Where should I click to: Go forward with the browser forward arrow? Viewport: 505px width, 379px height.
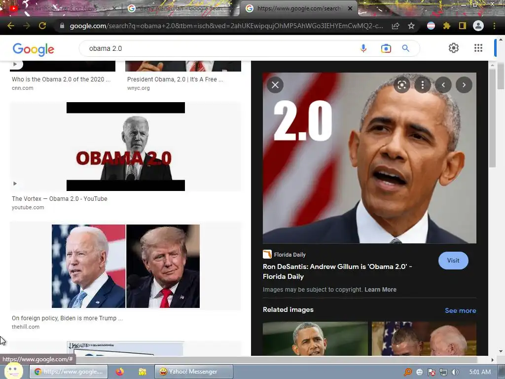[27, 26]
